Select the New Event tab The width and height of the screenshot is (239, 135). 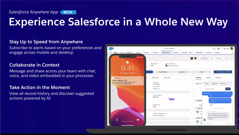(223, 84)
